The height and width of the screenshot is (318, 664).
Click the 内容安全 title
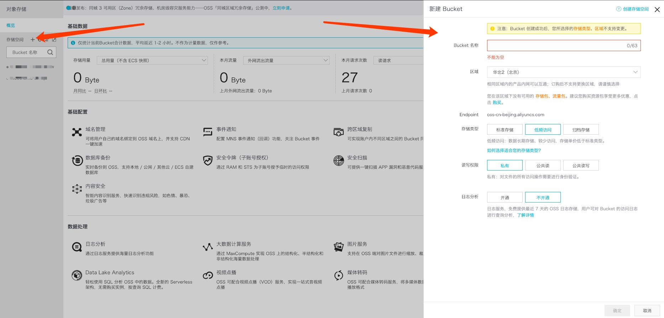click(95, 186)
